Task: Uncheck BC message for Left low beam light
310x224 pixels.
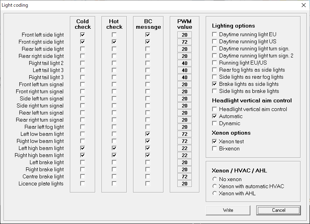Action: coord(148,134)
